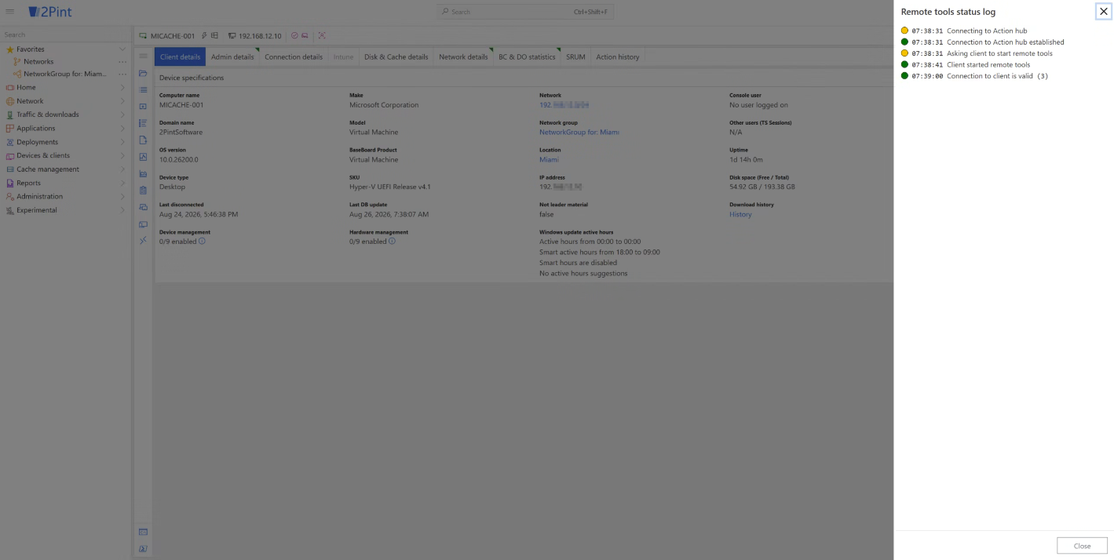Click the clipboard icon in vertical toolbar
1114x560 pixels.
[143, 190]
